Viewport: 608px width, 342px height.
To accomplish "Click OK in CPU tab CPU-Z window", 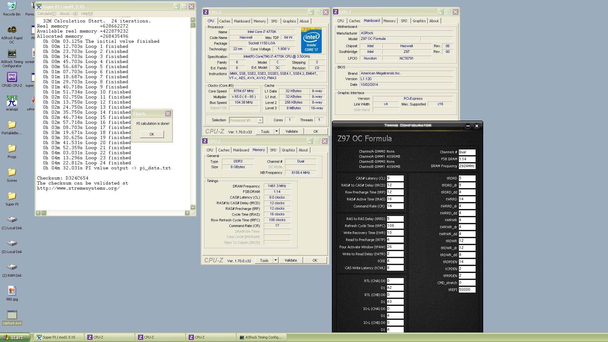I will (316, 131).
